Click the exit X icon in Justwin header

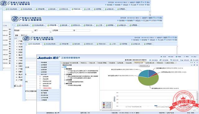tap(192, 57)
